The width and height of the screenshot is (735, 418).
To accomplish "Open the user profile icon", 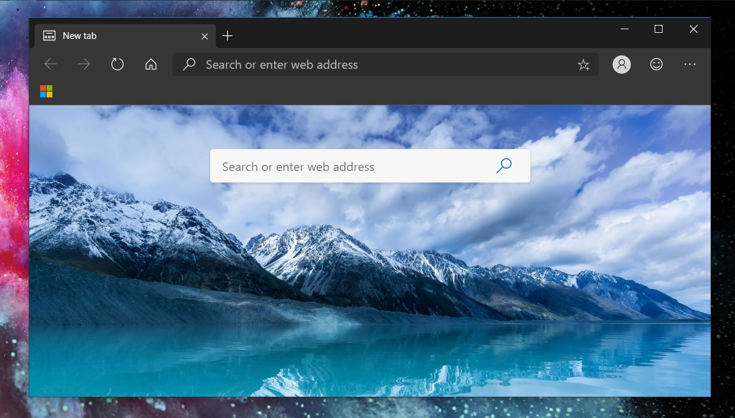I will [x=622, y=64].
